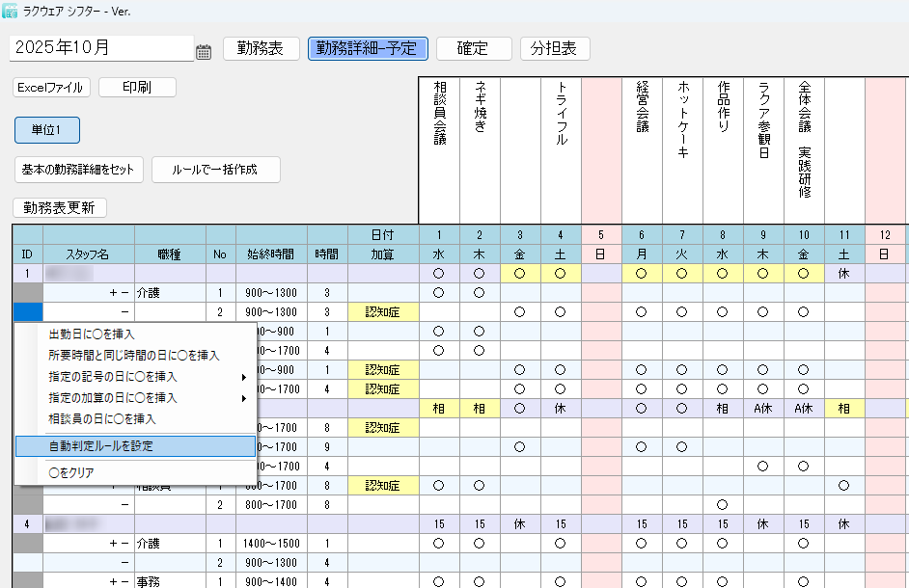Choose 相談員の日に〇を挿入 from context menu
This screenshot has height=588, width=909.
coord(102,419)
